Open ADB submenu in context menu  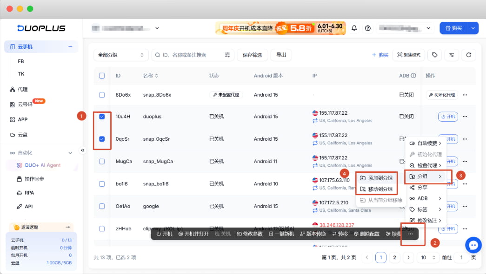[425, 198]
